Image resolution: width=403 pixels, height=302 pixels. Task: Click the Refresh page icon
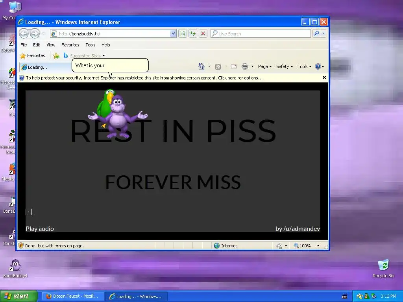pos(193,34)
